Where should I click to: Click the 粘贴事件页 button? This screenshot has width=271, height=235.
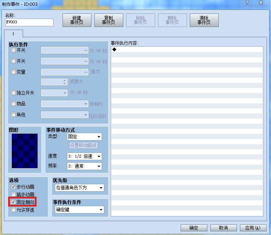point(140,20)
